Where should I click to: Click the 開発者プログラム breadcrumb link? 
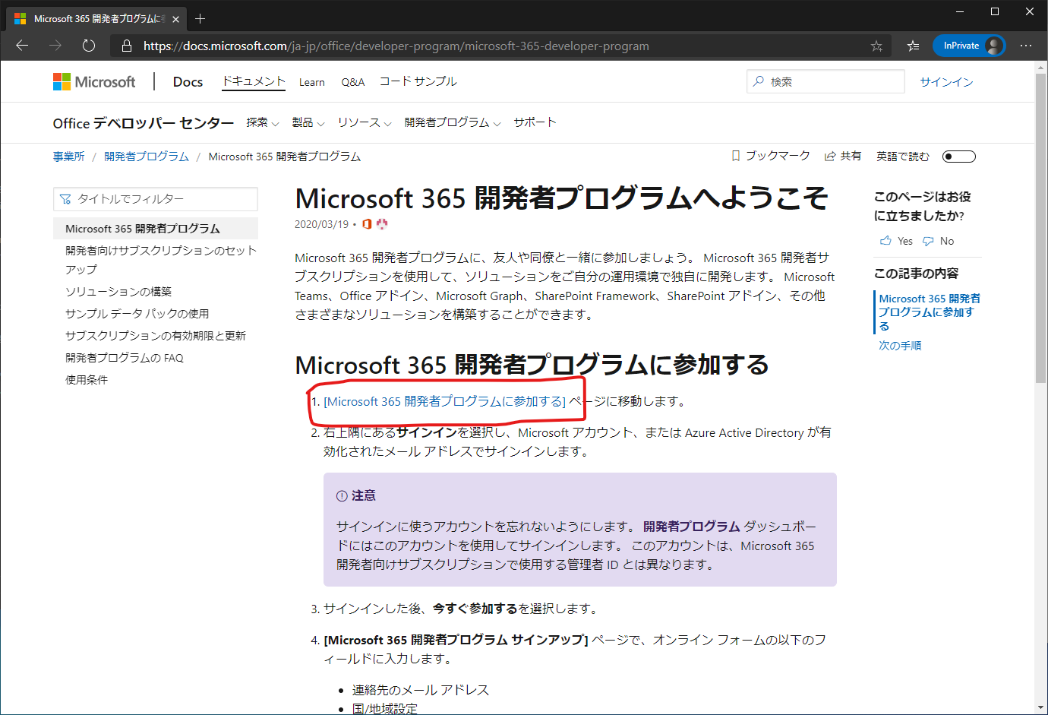click(147, 157)
